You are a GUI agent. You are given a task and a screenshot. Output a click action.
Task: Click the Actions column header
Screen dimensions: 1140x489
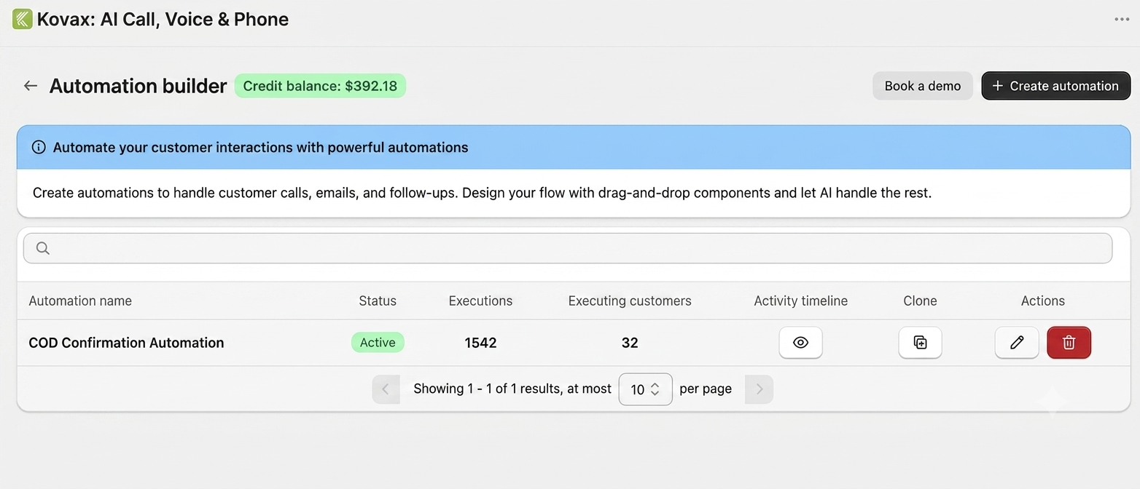point(1042,301)
